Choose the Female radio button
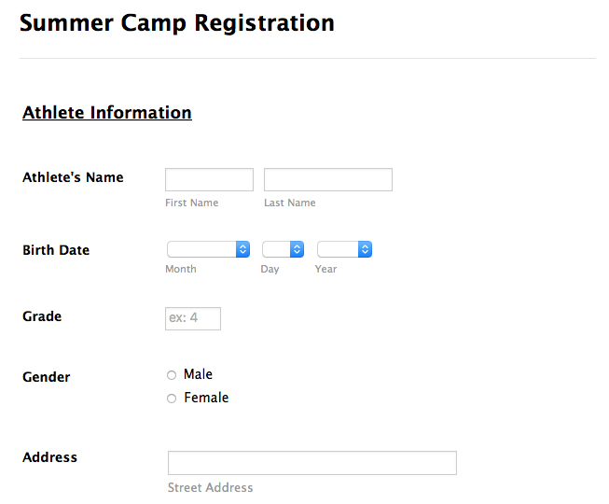609x504 pixels. pos(171,399)
